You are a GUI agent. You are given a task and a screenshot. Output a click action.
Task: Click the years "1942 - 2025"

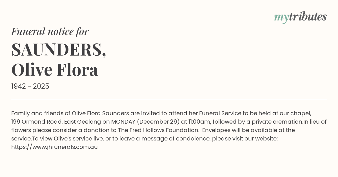pyautogui.click(x=30, y=86)
